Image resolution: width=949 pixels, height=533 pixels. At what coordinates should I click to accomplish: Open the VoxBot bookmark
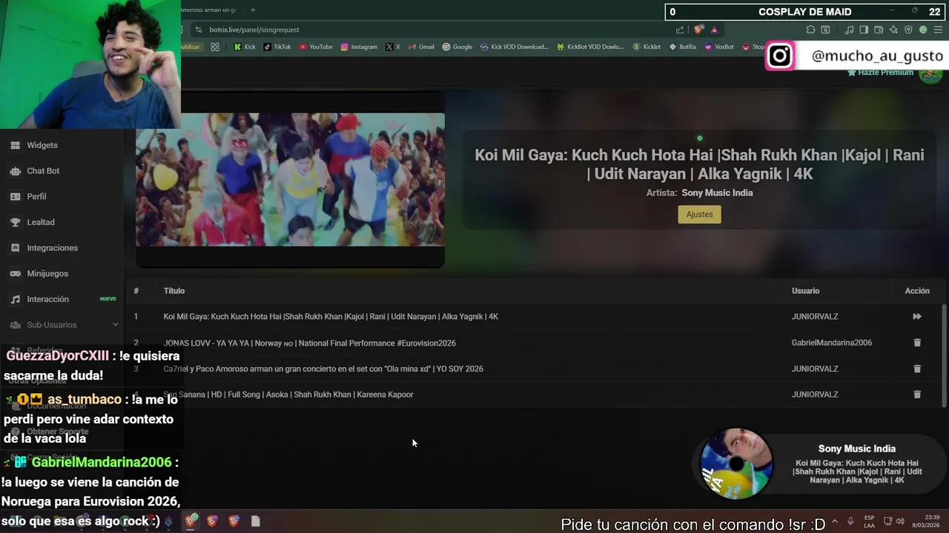click(719, 47)
